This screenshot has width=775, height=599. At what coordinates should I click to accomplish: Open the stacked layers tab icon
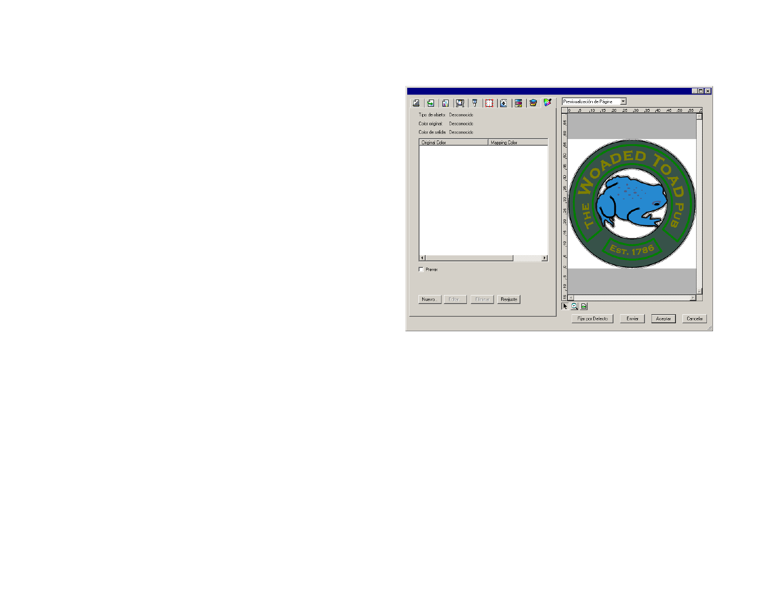533,103
